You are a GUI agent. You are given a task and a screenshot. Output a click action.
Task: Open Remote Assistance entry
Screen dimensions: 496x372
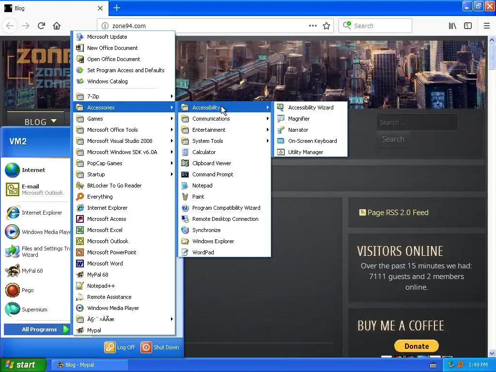click(124, 297)
